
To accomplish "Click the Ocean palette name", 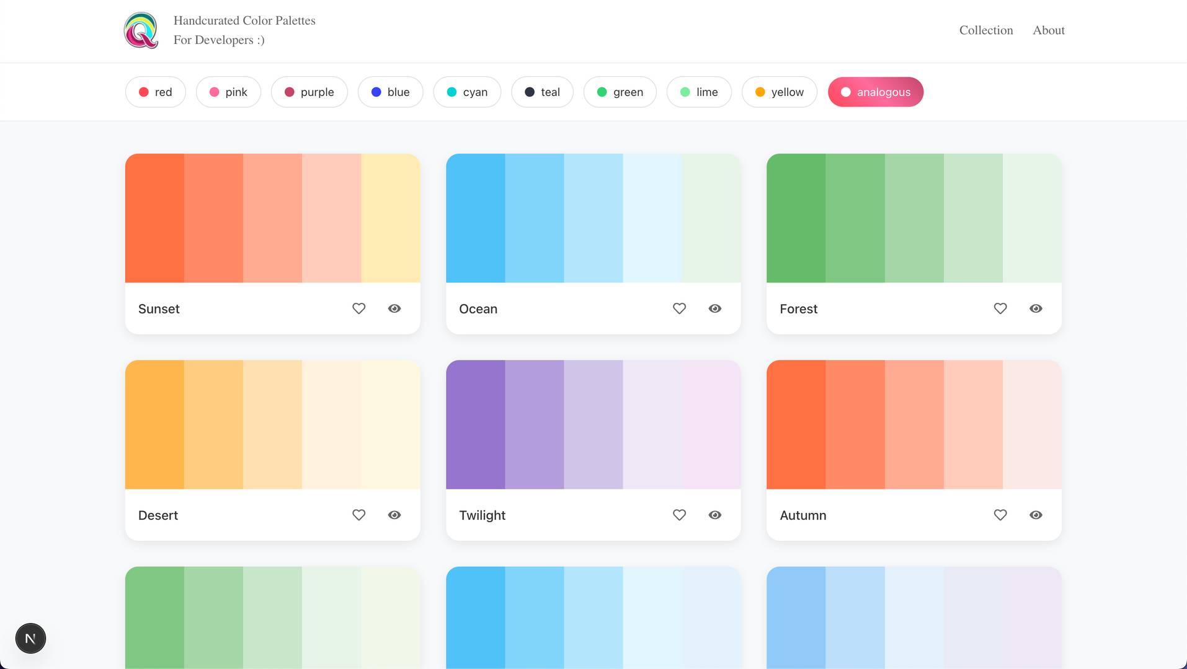I will [478, 308].
